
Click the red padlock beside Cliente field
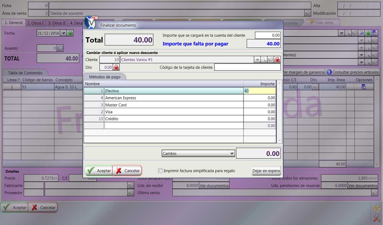click(x=277, y=60)
